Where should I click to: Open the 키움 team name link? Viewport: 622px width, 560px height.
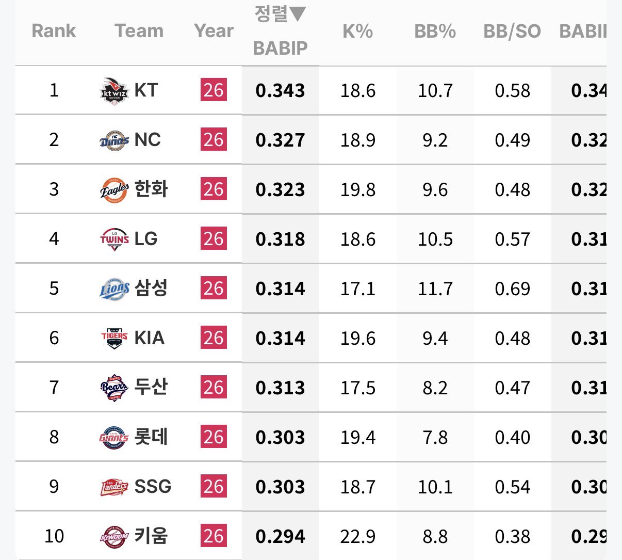click(x=151, y=536)
